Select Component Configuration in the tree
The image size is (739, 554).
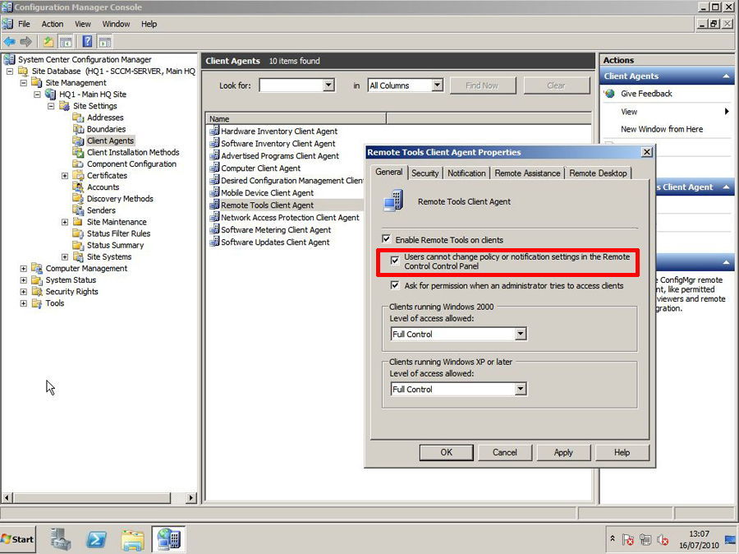(x=131, y=164)
